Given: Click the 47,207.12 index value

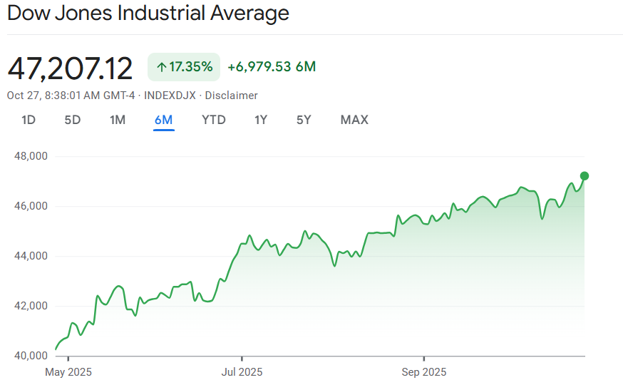Looking at the screenshot, I should click(x=70, y=68).
